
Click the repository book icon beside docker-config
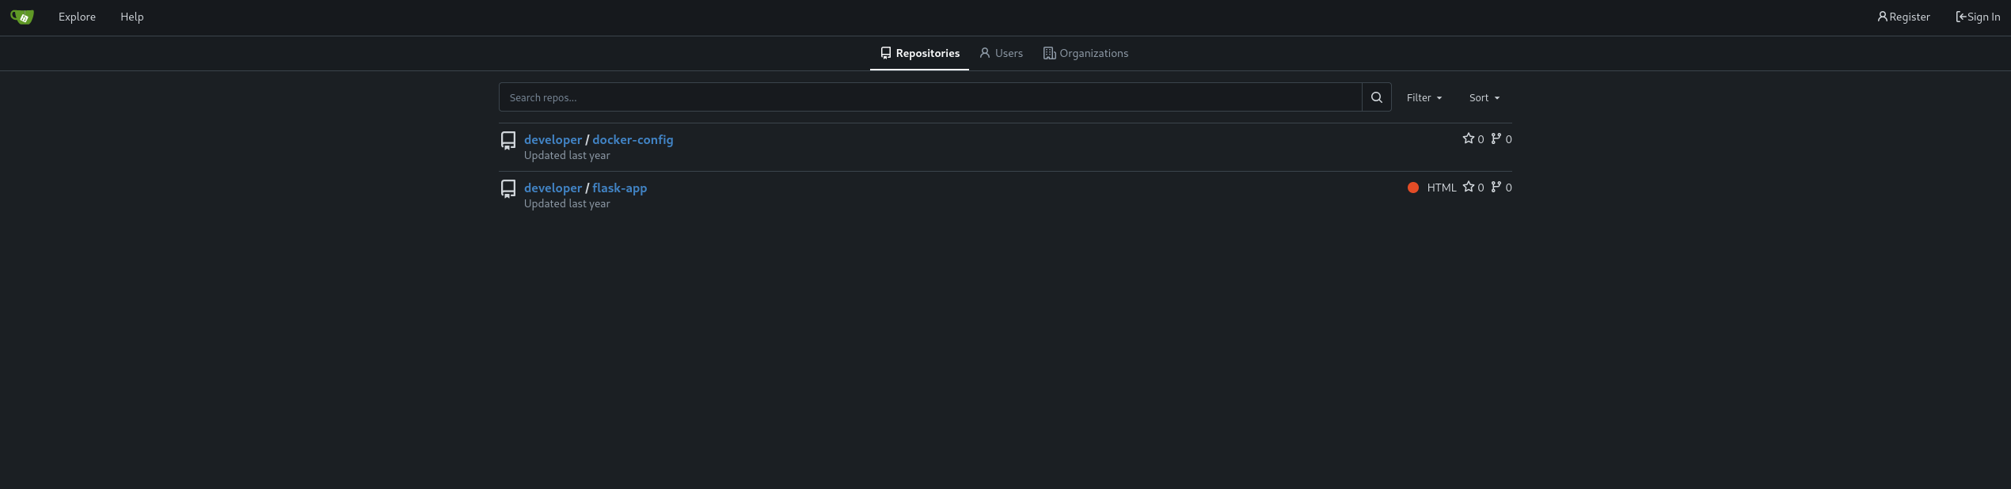[x=508, y=140]
